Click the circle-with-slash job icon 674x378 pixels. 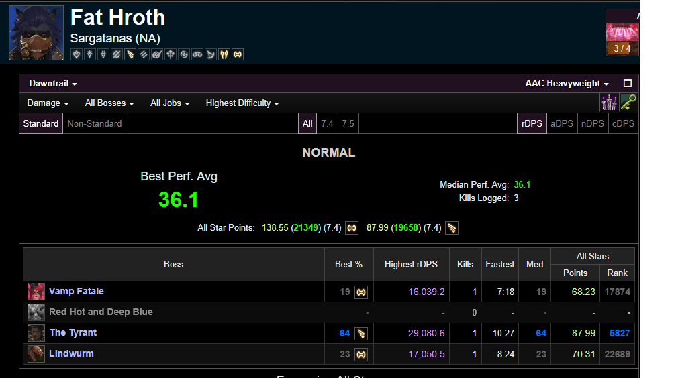click(x=117, y=54)
